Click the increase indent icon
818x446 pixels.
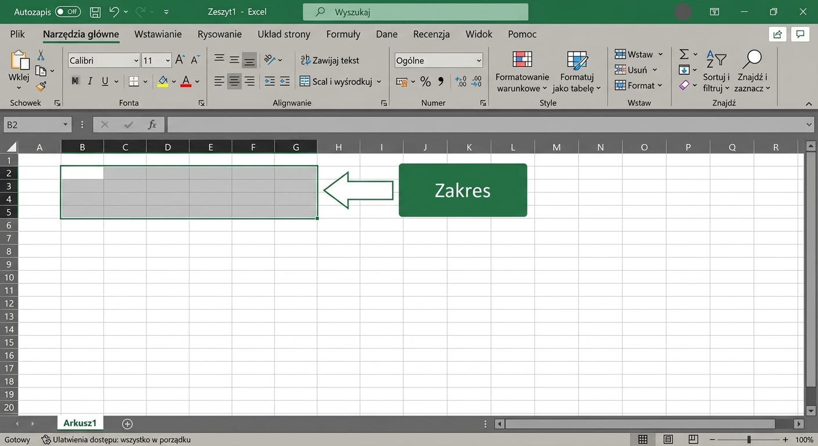[x=285, y=81]
